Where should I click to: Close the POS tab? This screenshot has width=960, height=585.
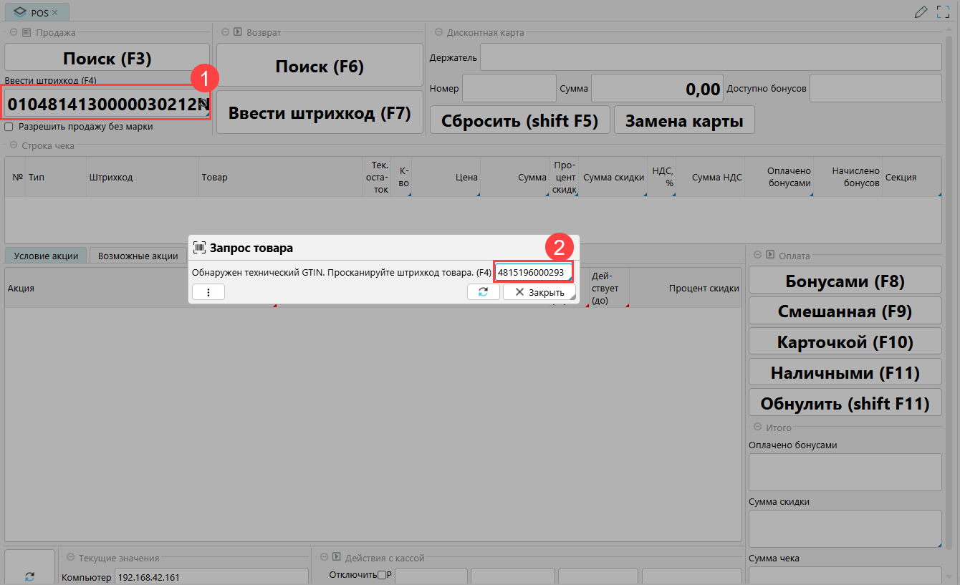[55, 12]
